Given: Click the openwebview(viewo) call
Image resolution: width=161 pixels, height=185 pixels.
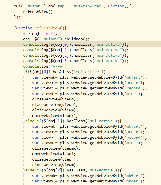Looking at the screenshot, I should (x=54, y=154).
